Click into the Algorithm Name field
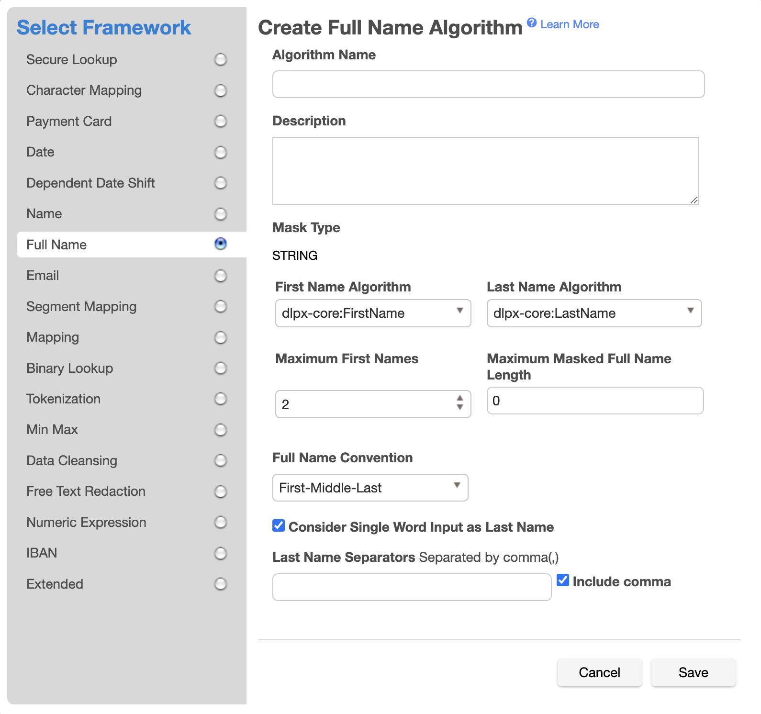Screen dimensions: 761x714 coord(488,85)
